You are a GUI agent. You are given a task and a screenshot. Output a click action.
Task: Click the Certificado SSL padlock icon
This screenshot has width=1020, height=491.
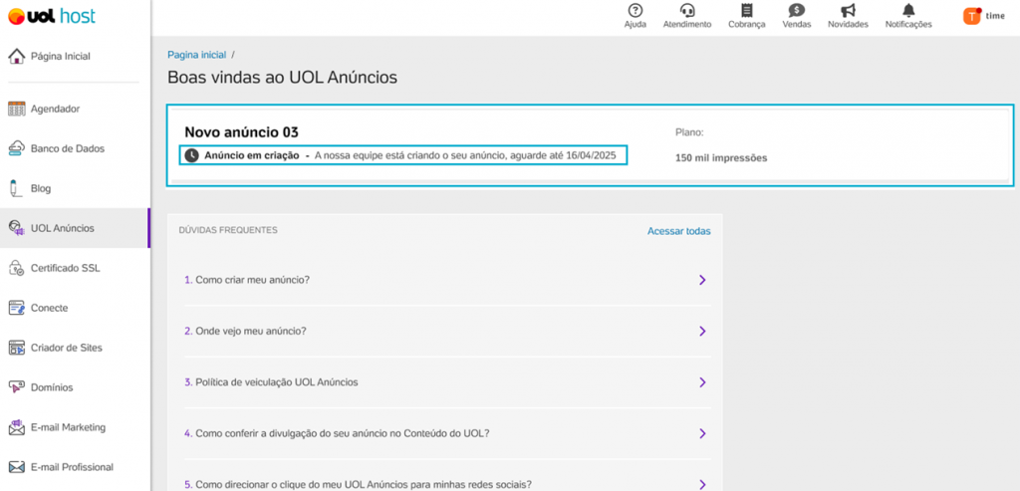[16, 268]
